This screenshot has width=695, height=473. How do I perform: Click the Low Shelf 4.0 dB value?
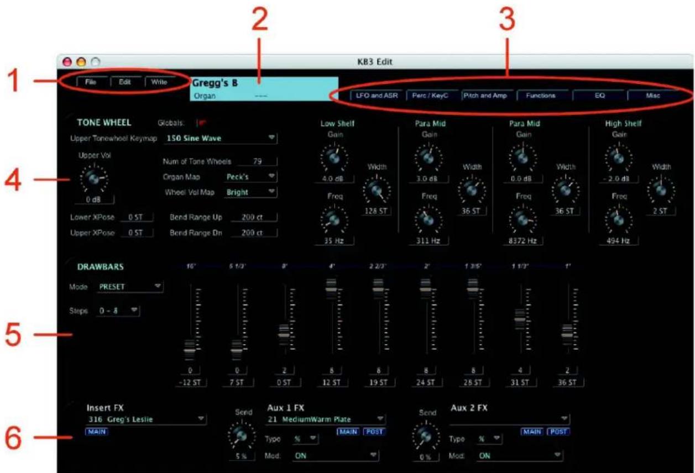pos(333,179)
